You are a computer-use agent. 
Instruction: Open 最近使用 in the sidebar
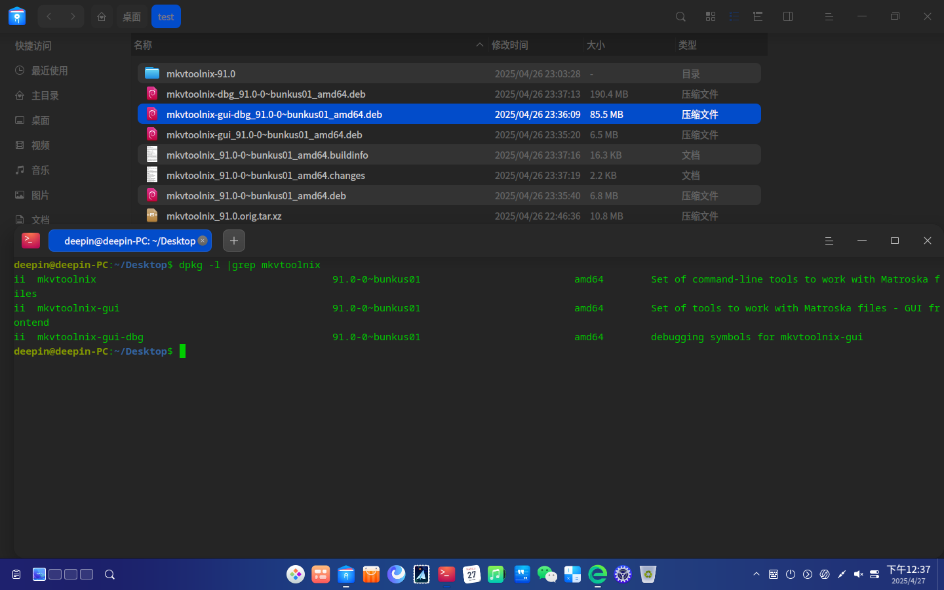[49, 70]
